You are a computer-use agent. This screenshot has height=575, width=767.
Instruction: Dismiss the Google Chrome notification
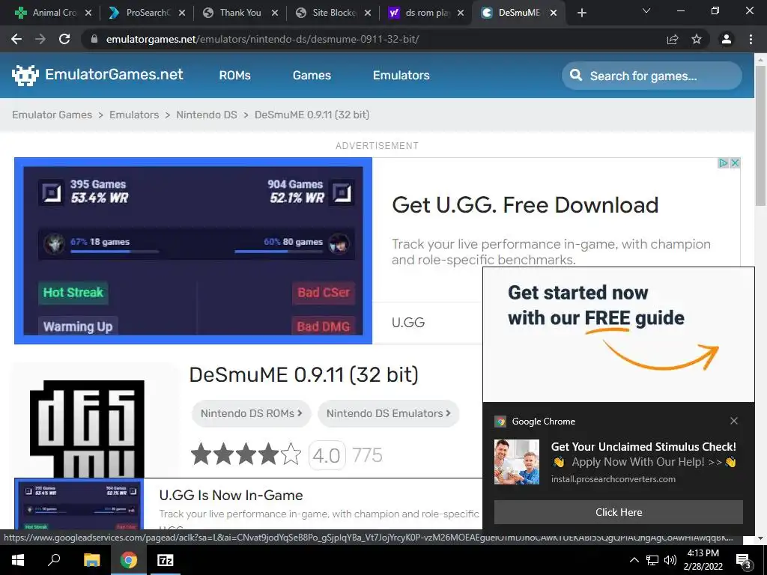pyautogui.click(x=734, y=421)
